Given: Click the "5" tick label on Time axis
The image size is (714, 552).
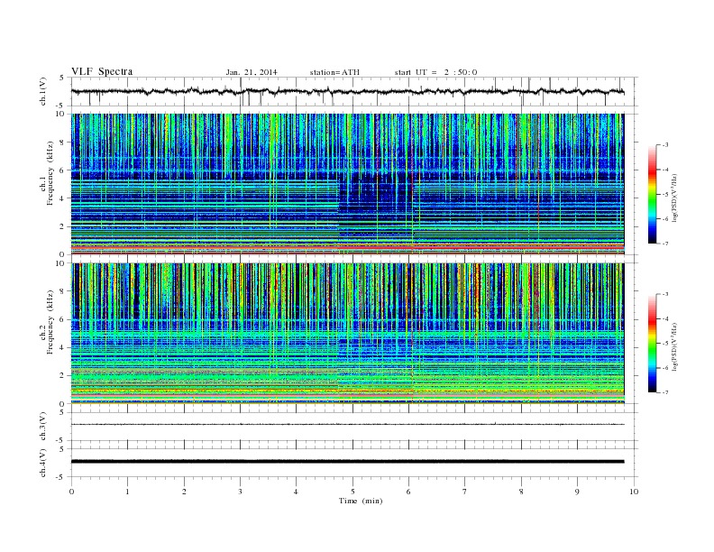Looking at the screenshot, I should [352, 492].
